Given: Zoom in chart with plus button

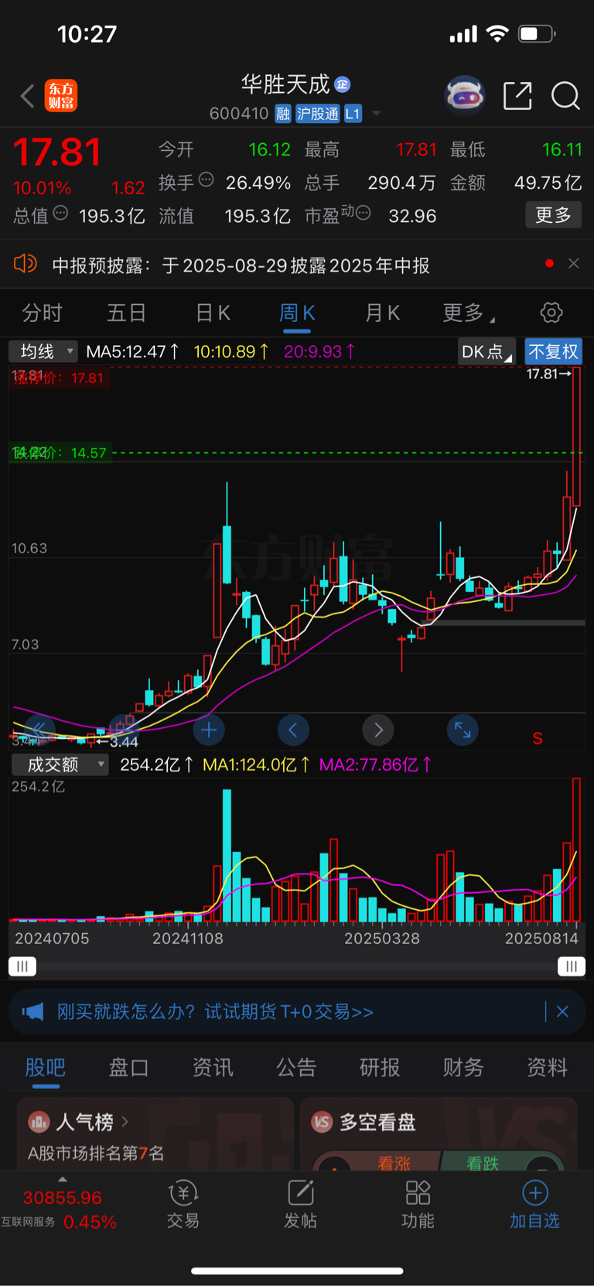Looking at the screenshot, I should tap(208, 729).
